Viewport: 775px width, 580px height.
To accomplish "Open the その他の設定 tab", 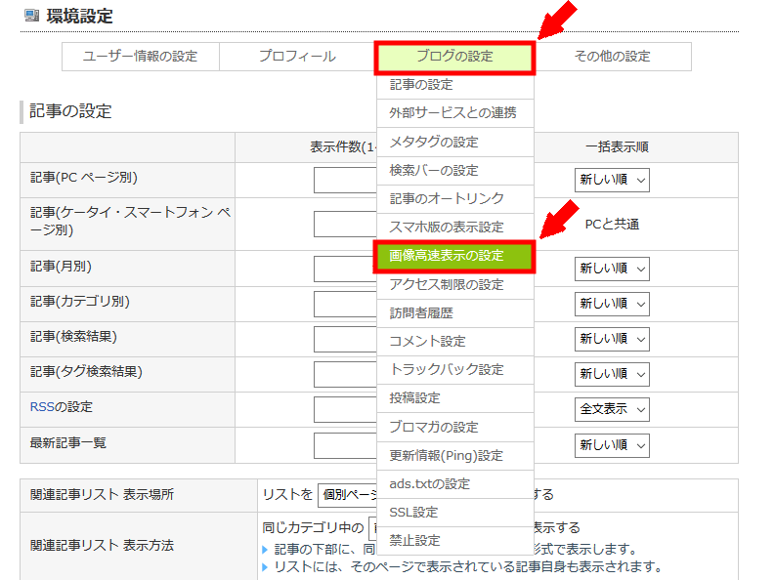I will pos(613,57).
